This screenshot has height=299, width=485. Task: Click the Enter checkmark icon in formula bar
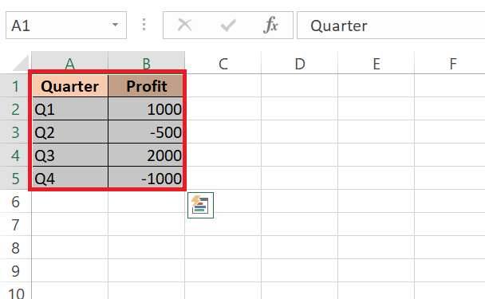point(228,25)
